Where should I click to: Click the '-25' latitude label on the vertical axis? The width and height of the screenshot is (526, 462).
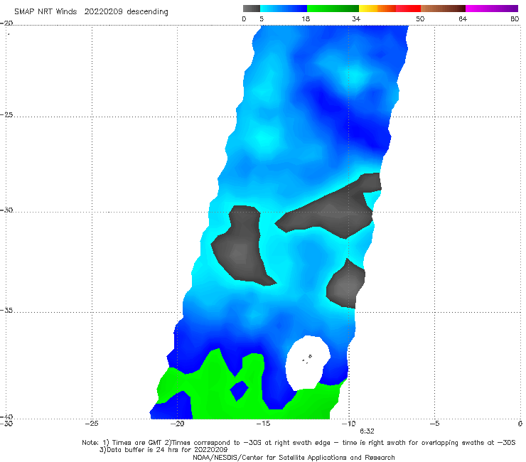pos(6,114)
